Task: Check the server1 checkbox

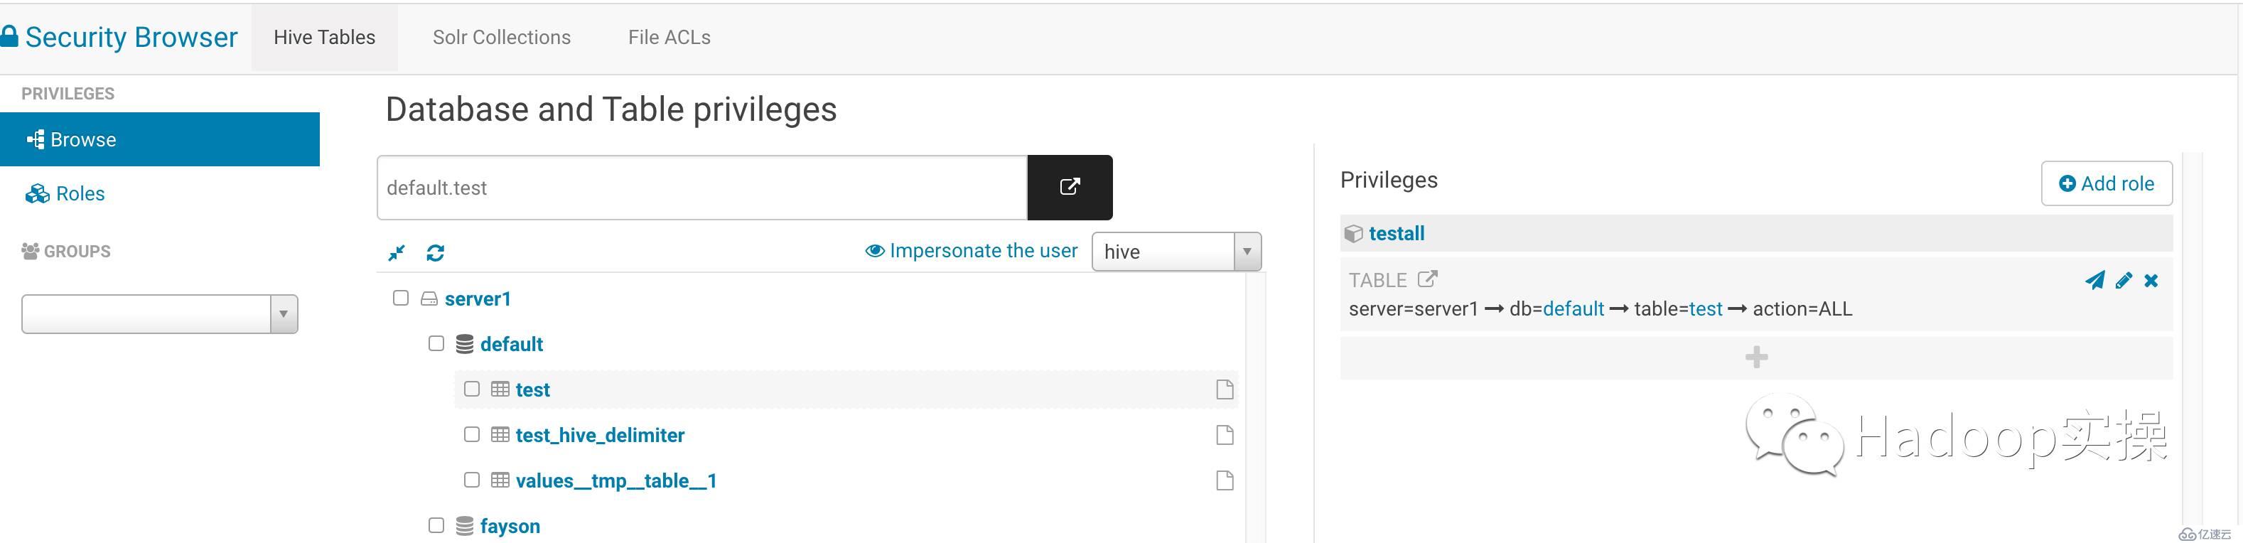Action: tap(401, 298)
